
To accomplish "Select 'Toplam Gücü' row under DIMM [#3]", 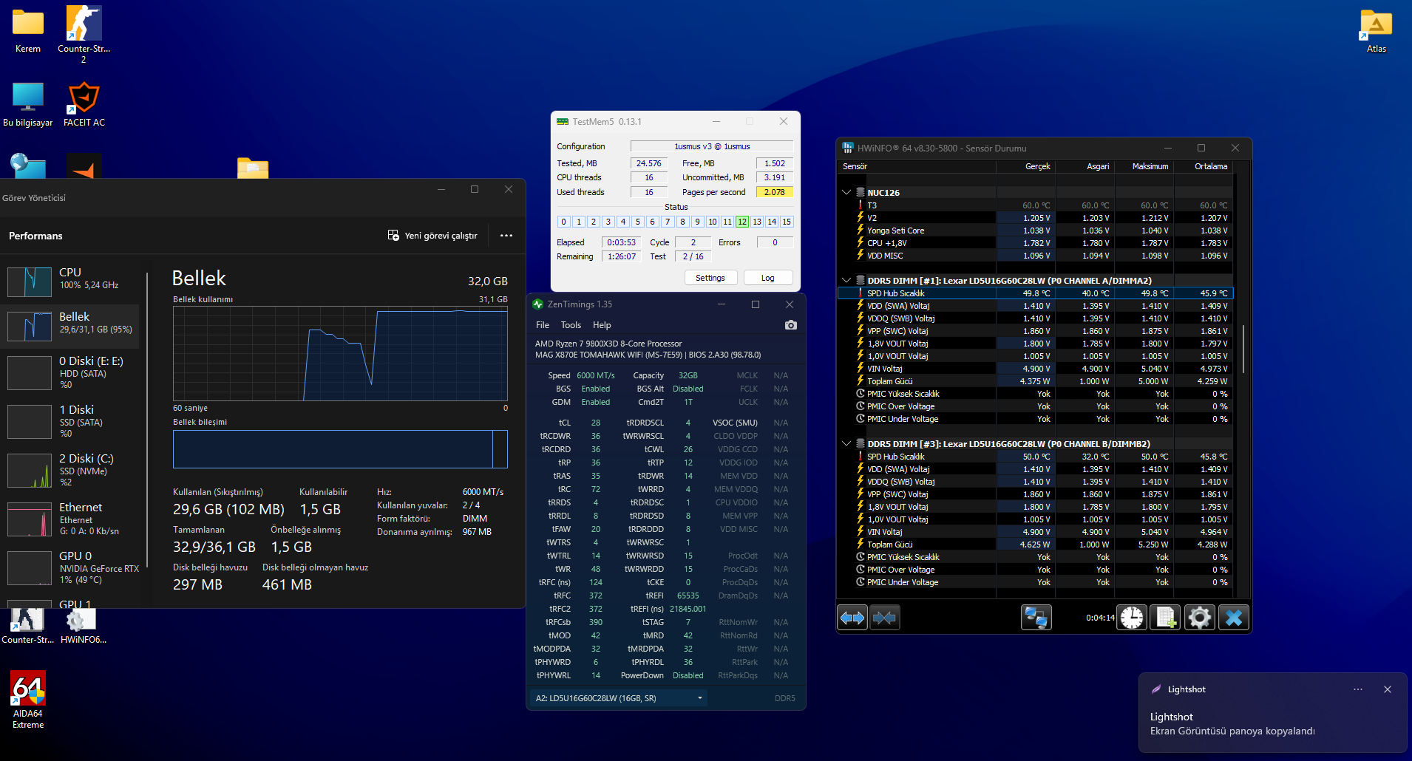I will tap(1035, 545).
